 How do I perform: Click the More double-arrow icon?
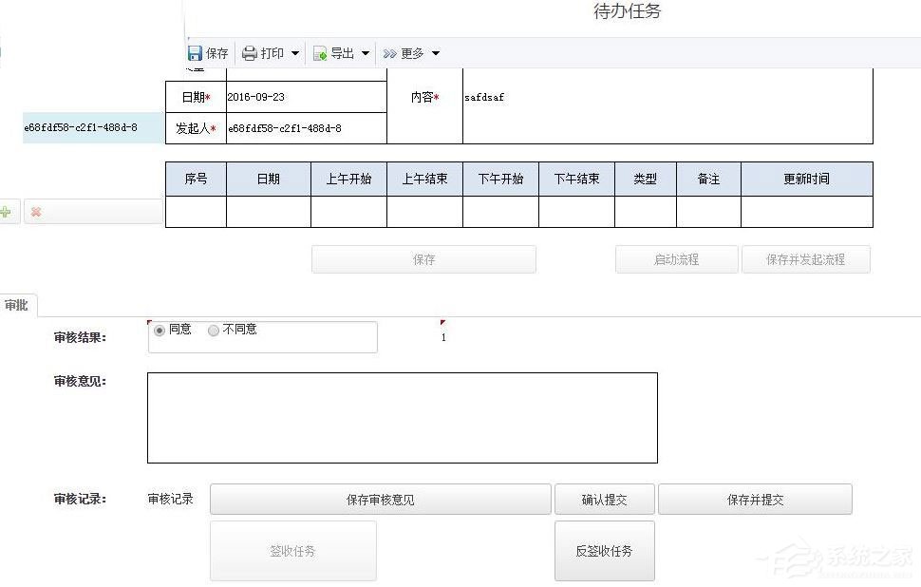pyautogui.click(x=389, y=53)
